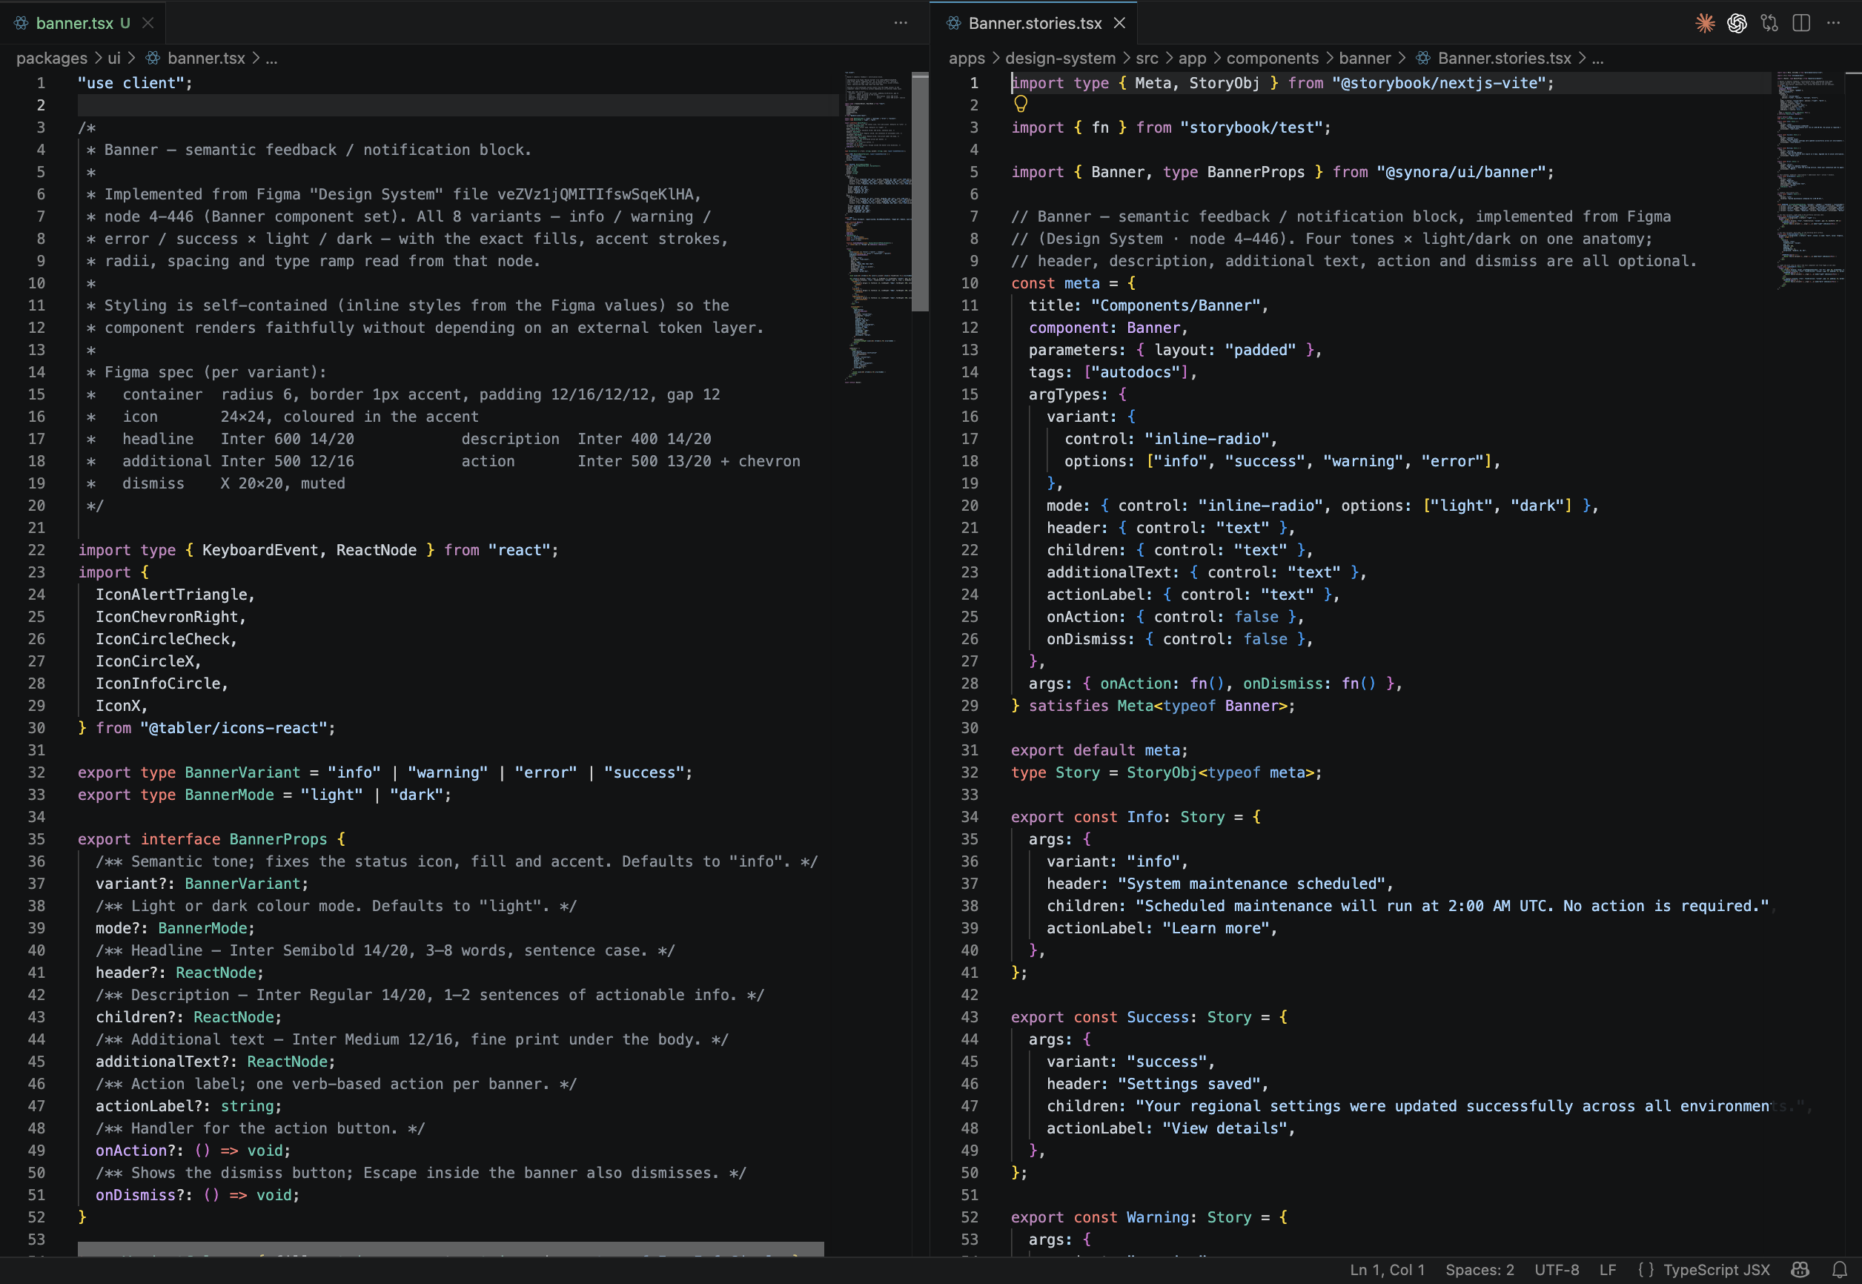The width and height of the screenshot is (1862, 1284).
Task: Click the "@synora/ui/banner" import path
Action: coord(1461,172)
